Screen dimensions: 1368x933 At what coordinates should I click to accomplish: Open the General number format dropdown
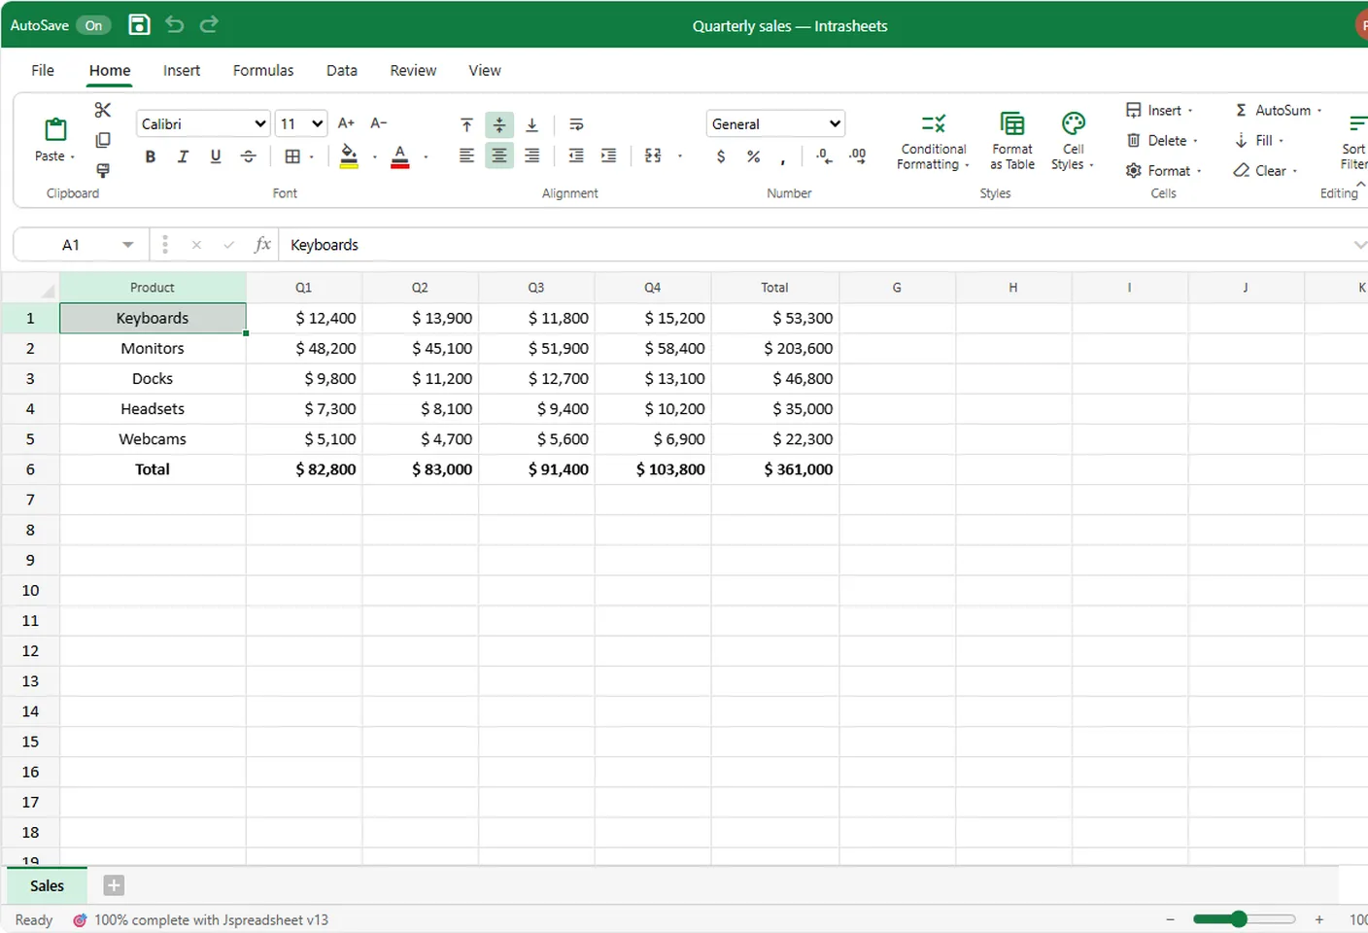pyautogui.click(x=775, y=123)
